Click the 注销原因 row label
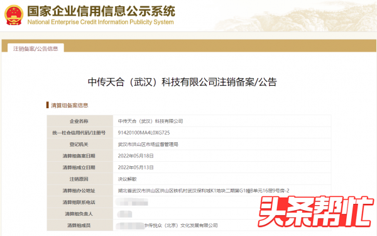377x236 pixels. (79, 179)
